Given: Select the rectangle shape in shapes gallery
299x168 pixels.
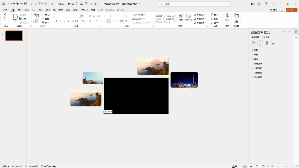Looking at the screenshot, I should pos(169,16).
